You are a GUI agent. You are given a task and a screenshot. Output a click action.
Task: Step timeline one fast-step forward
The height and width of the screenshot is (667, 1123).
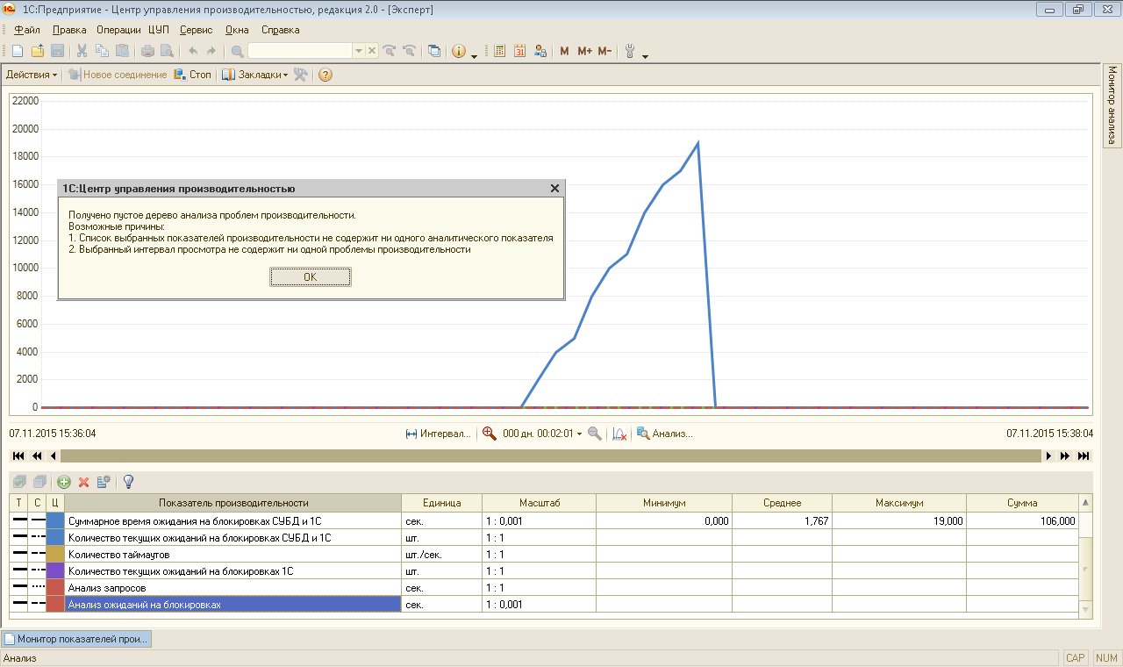(x=1065, y=455)
